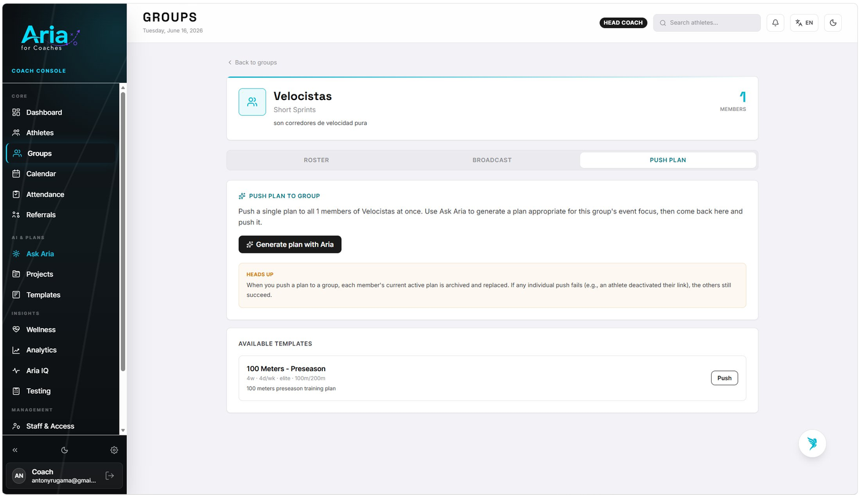The width and height of the screenshot is (859, 495).
Task: Click the AN user avatar
Action: click(x=19, y=475)
